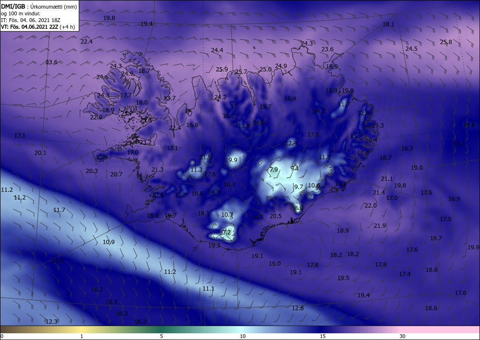Select the 17.7 value on the map
Image resolution: width=480 pixels, height=340 pixels.
click(x=126, y=95)
